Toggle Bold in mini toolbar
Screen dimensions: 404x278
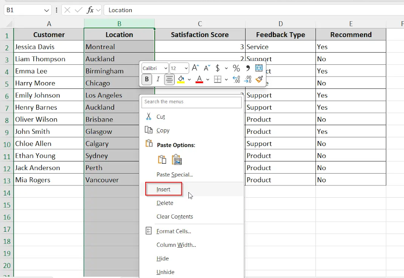147,79
